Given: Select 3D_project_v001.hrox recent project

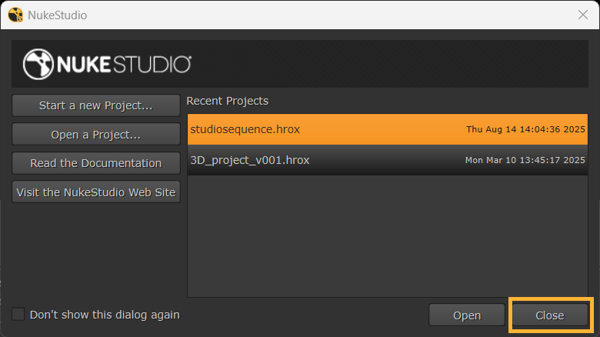Looking at the screenshot, I should pos(250,160).
